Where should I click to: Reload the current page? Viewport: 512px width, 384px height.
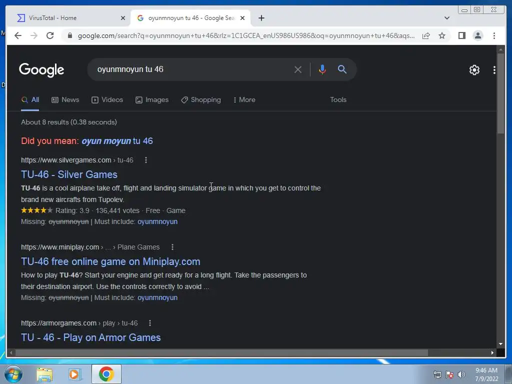(50, 35)
